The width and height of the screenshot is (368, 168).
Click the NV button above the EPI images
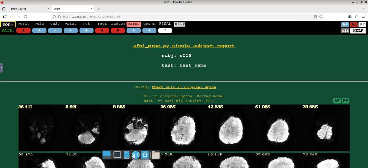point(345,101)
